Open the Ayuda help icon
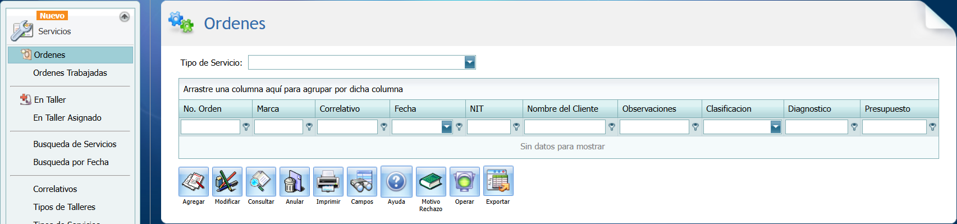Image resolution: width=957 pixels, height=224 pixels. (x=396, y=181)
